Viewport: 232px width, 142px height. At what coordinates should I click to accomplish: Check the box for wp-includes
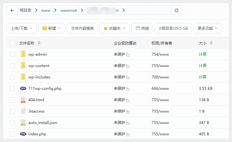coord(12,77)
